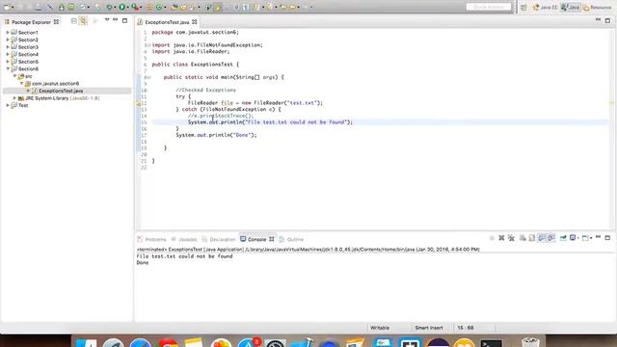
Task: Remove launch using the X console icon
Action: (x=501, y=238)
